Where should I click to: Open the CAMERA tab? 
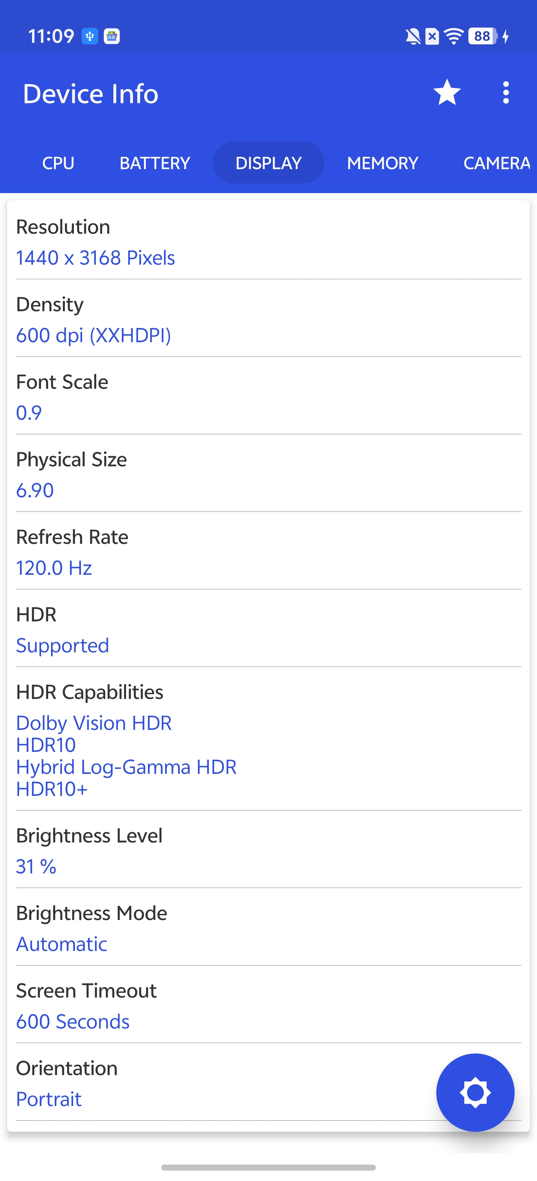[x=496, y=163]
